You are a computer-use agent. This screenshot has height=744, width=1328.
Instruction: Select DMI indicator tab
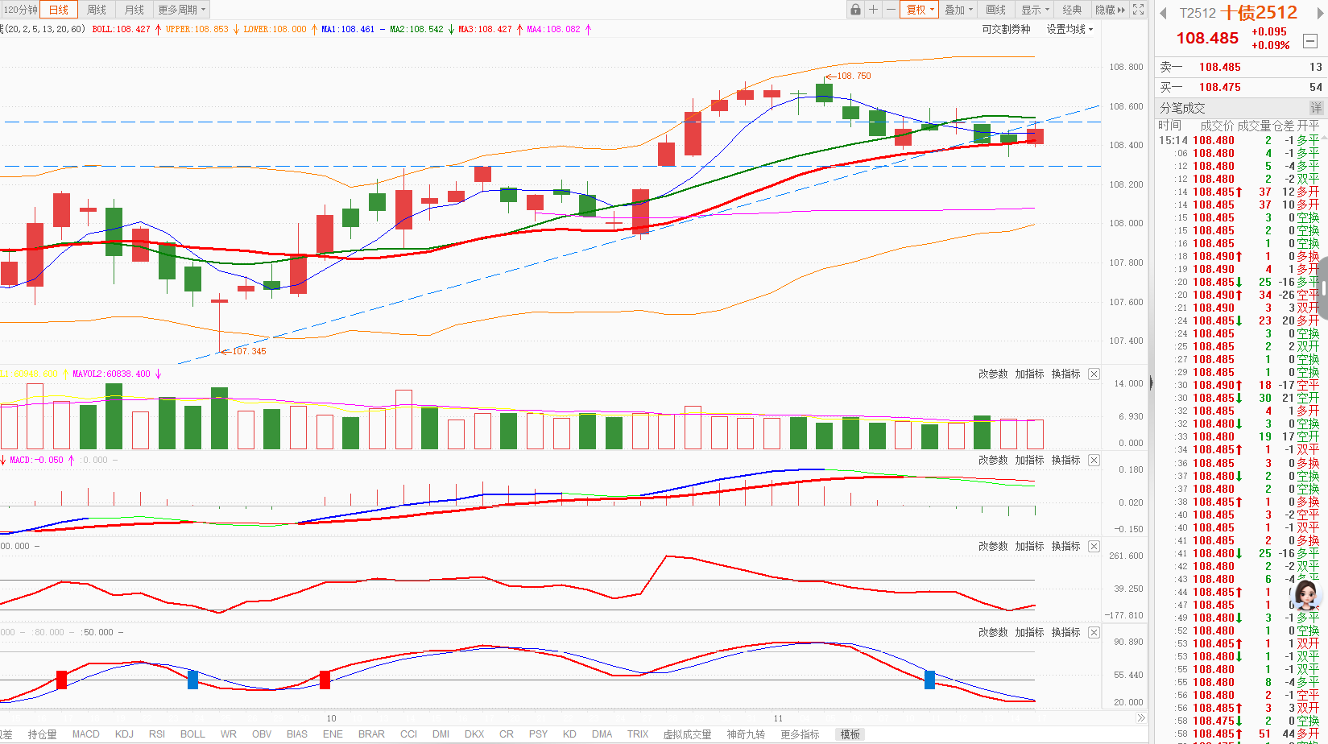[441, 734]
